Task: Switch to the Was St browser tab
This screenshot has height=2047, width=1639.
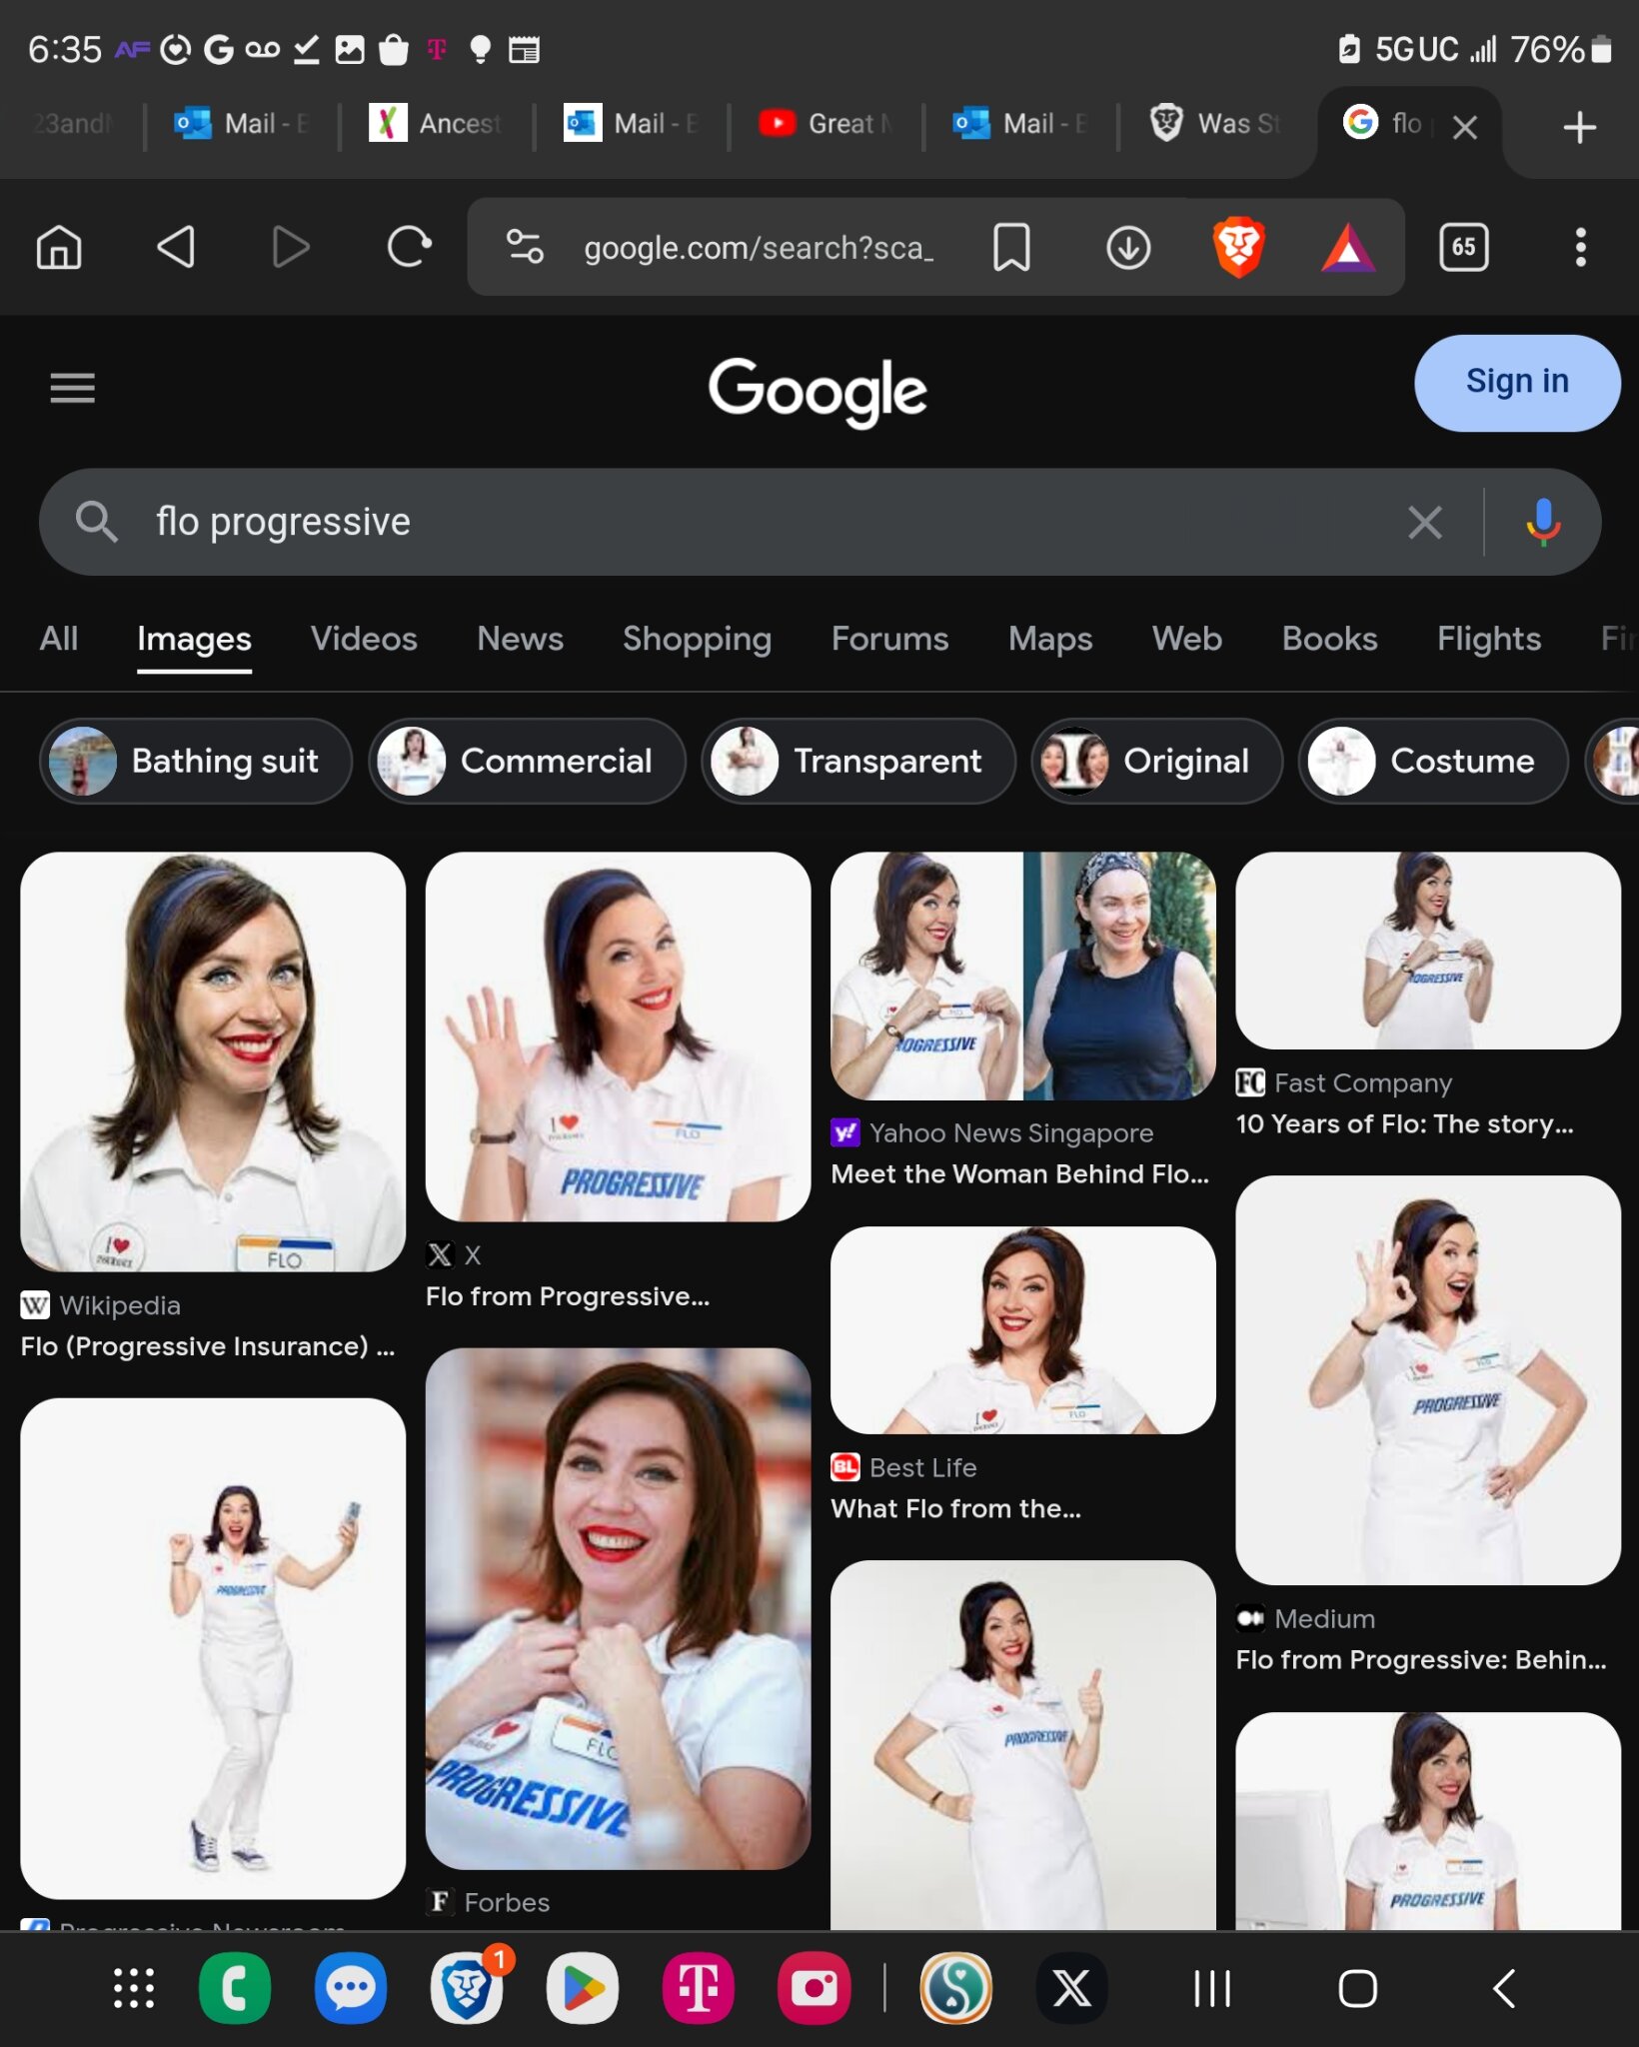Action: tap(1213, 123)
